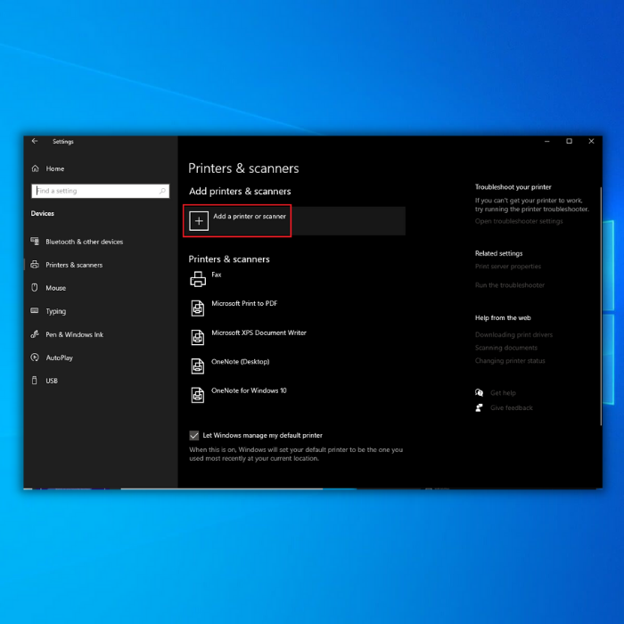Click the printer icon in the sidebar
The image size is (624, 624).
35,264
